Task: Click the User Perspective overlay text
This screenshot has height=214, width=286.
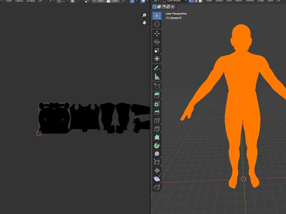Action: (x=176, y=14)
